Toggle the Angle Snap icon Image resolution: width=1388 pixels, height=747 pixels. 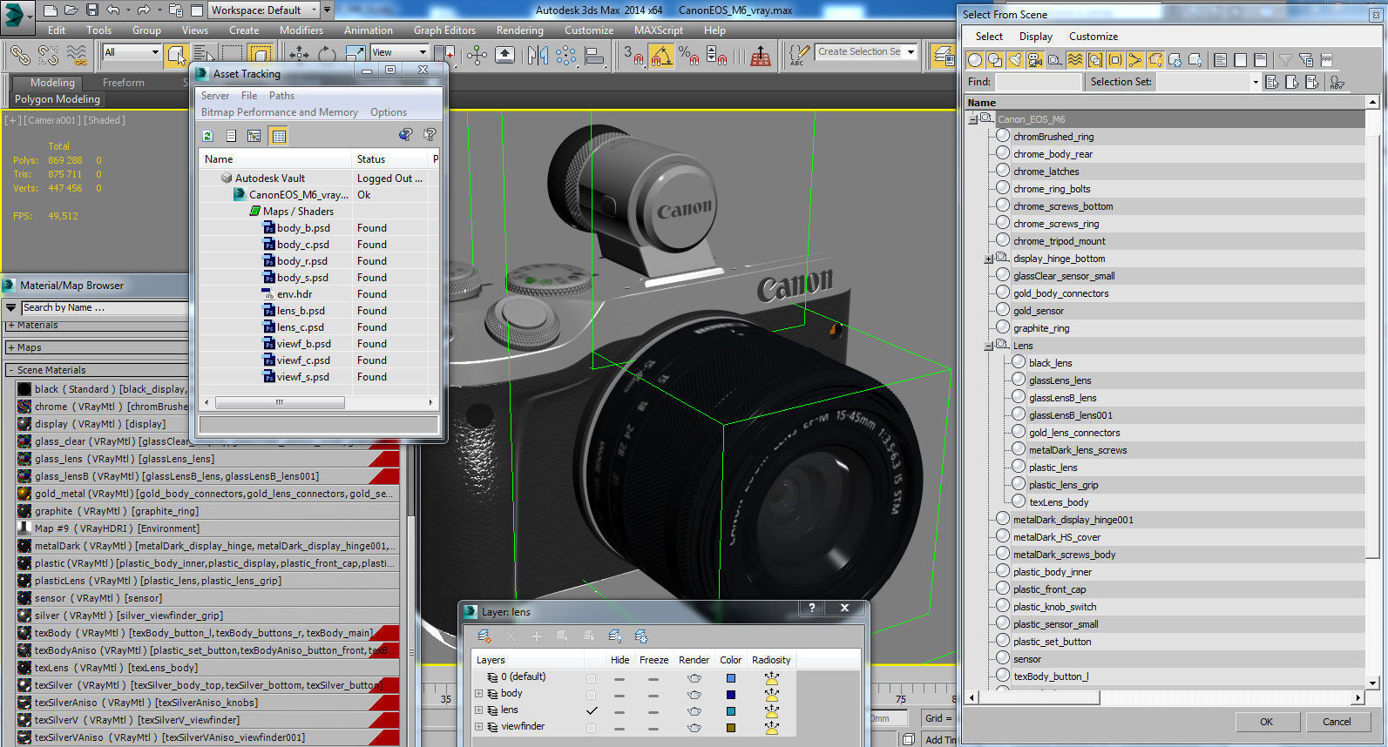[x=661, y=56]
